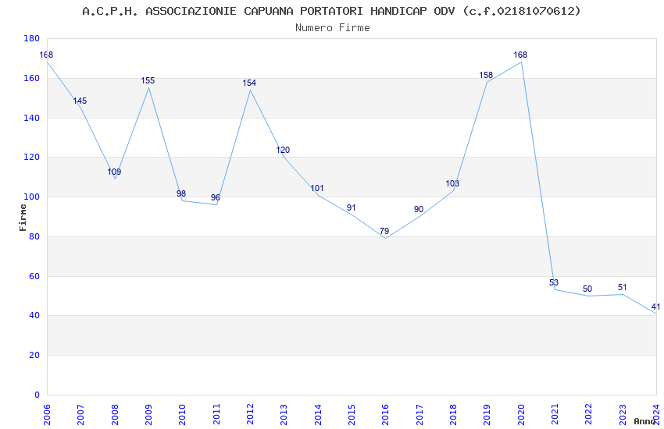Click the 2007 x-axis year tick
The width and height of the screenshot is (664, 429).
tap(80, 414)
